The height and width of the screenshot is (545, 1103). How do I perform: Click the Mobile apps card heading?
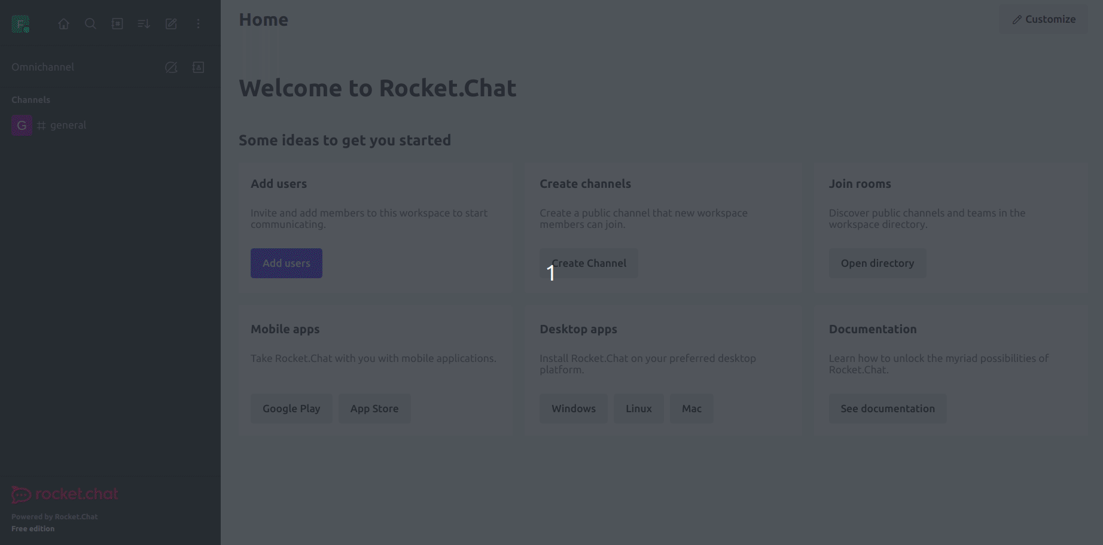285,329
